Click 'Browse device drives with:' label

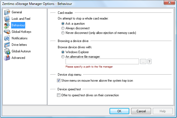point(75,47)
